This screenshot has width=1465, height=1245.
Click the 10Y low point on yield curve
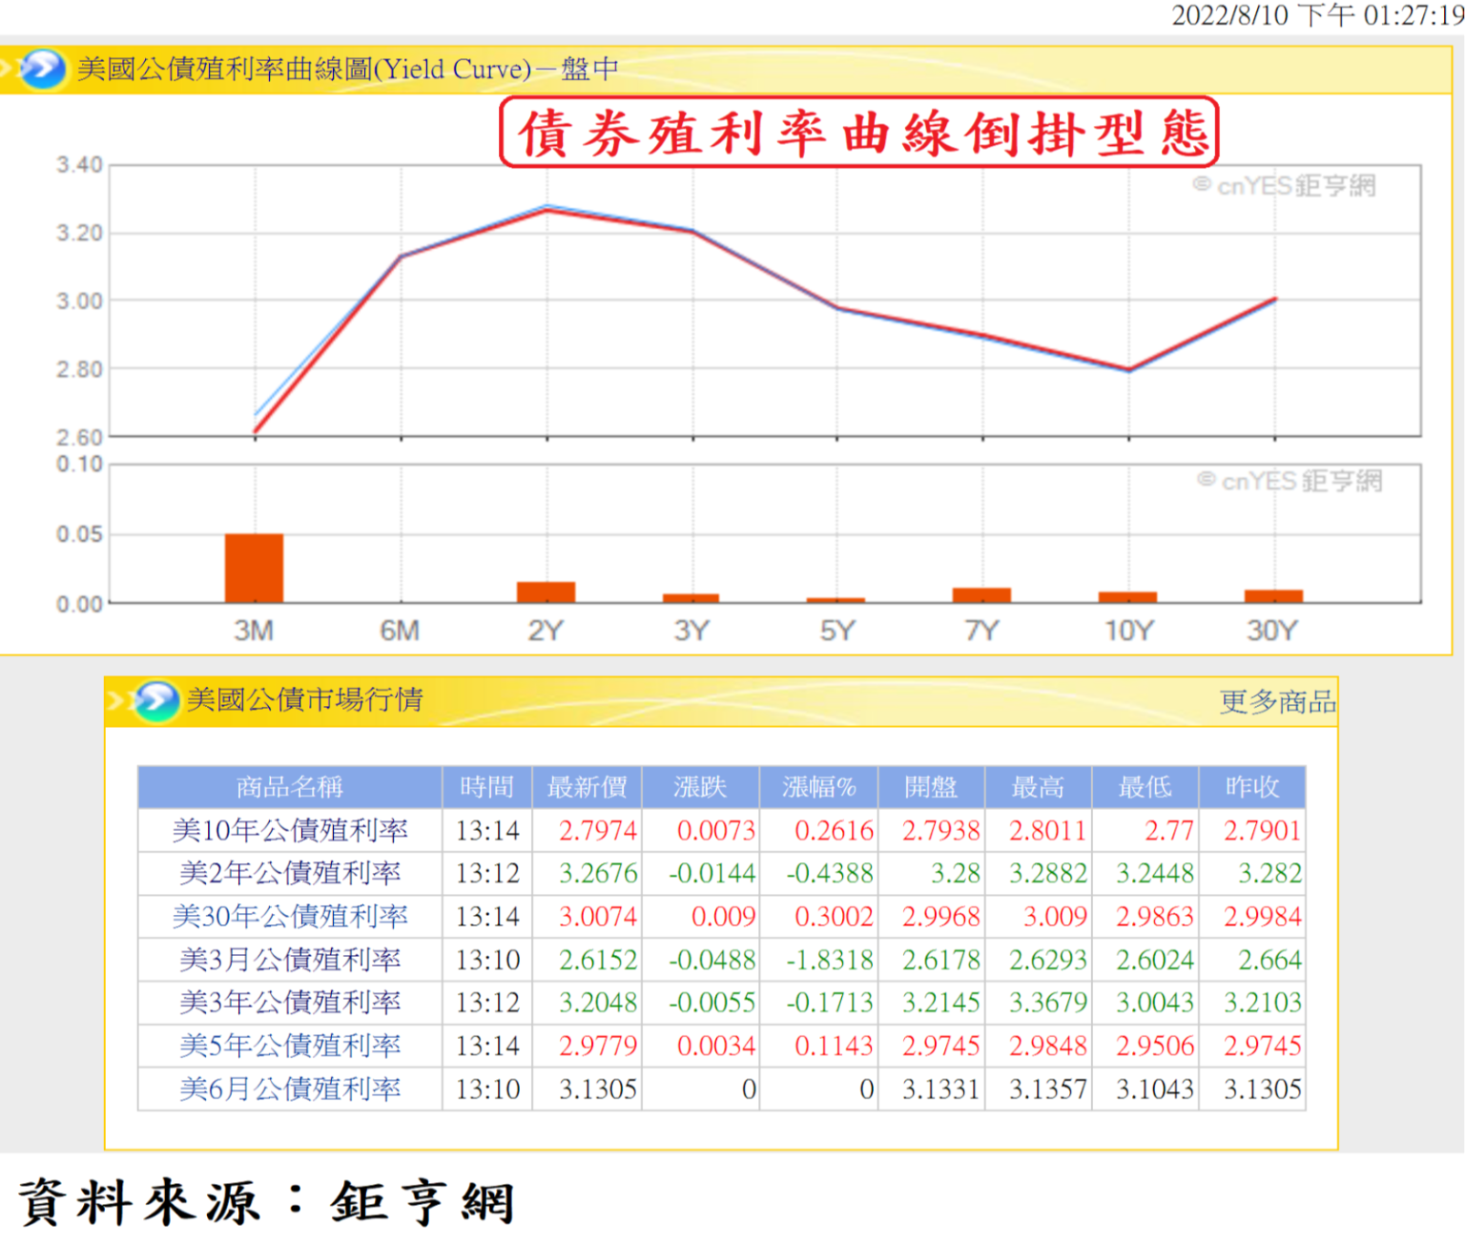click(x=1128, y=369)
